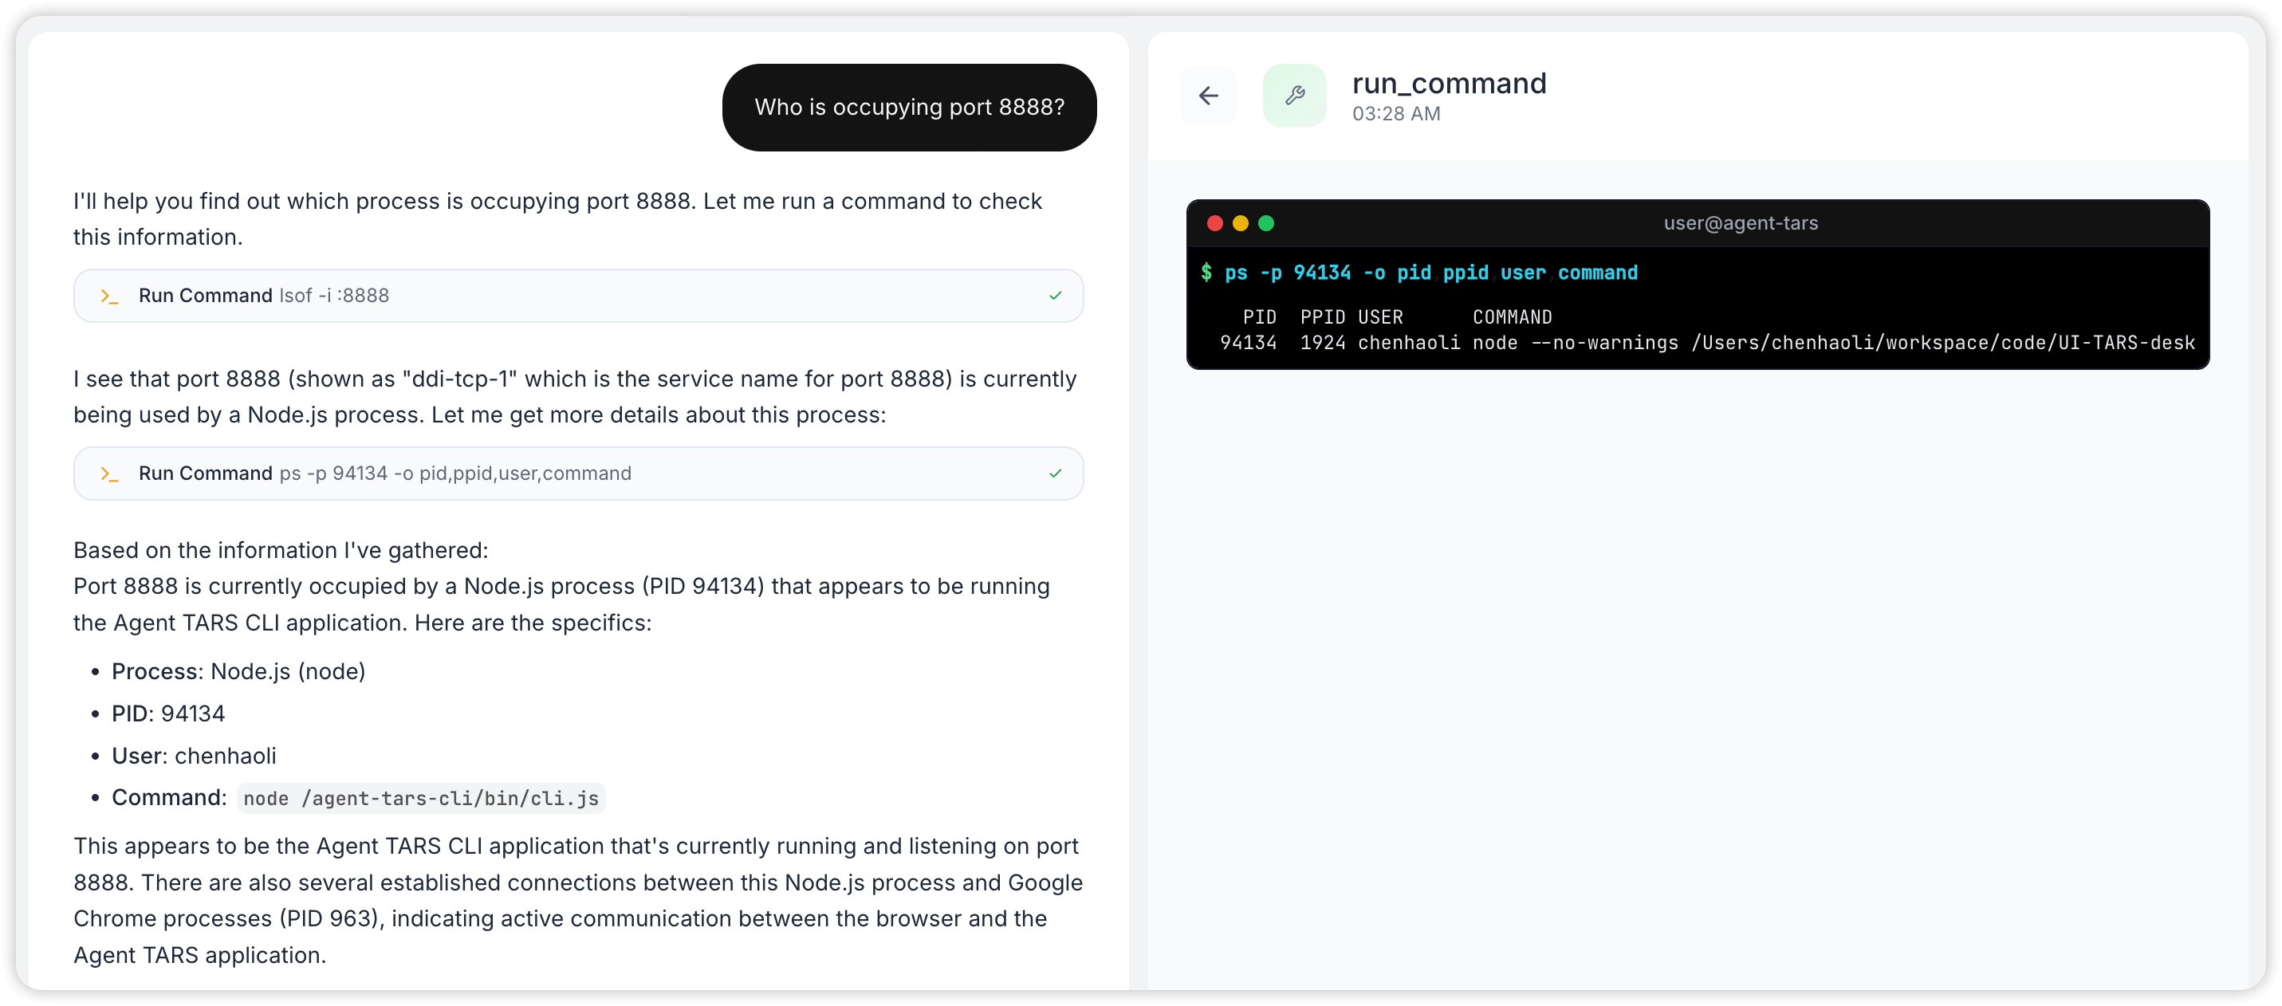Click the back arrow in the run_command panel
2282x1006 pixels.
click(x=1208, y=96)
